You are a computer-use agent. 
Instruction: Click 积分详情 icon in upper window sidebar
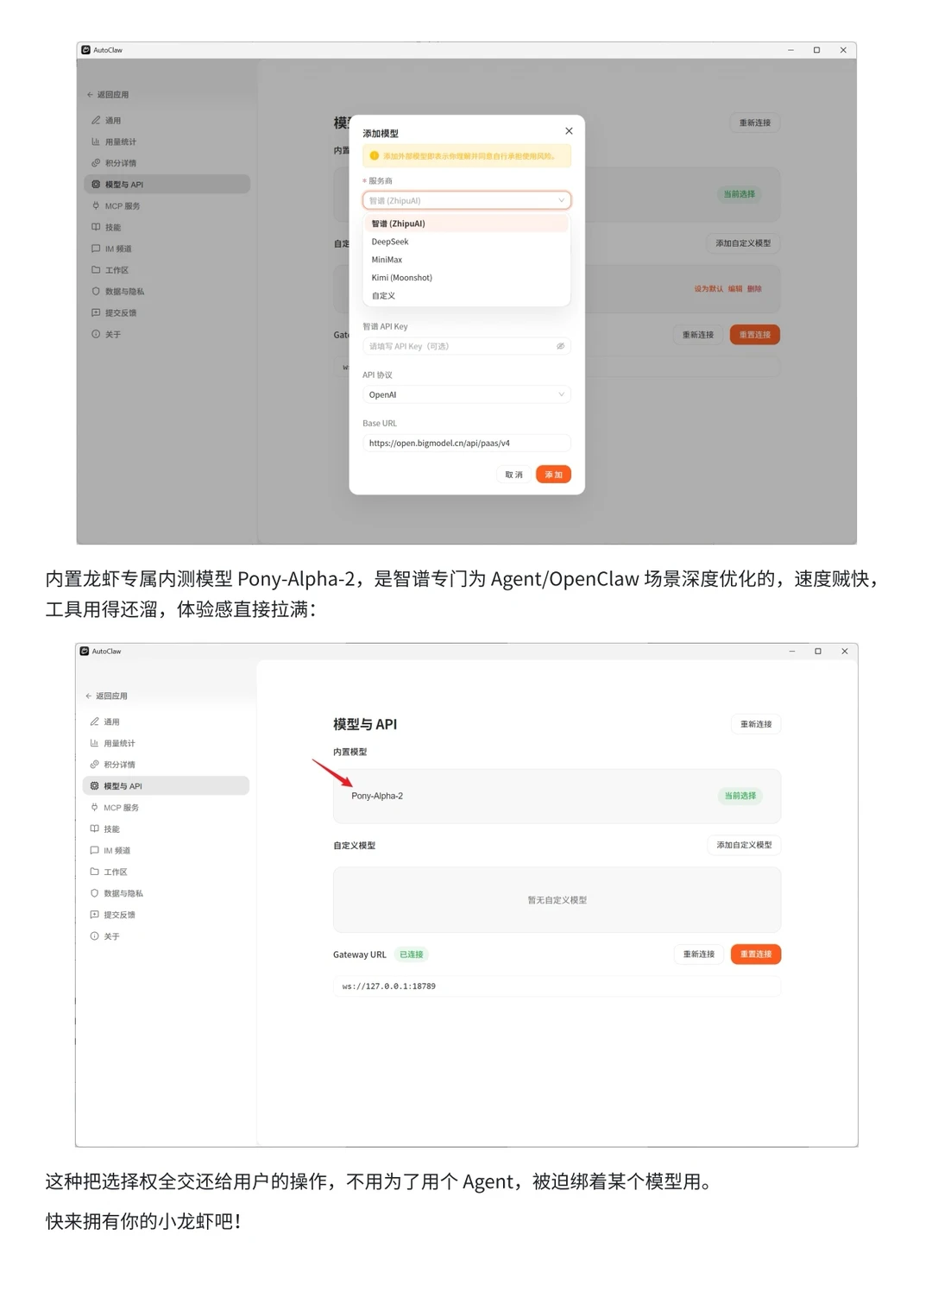[96, 163]
